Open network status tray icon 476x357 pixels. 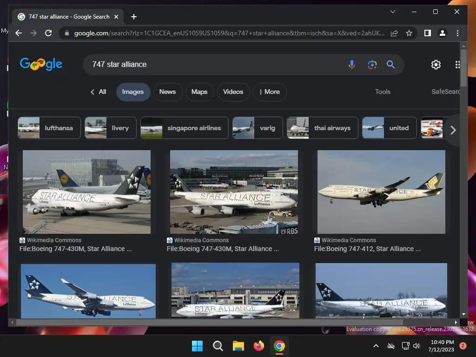tap(405, 346)
